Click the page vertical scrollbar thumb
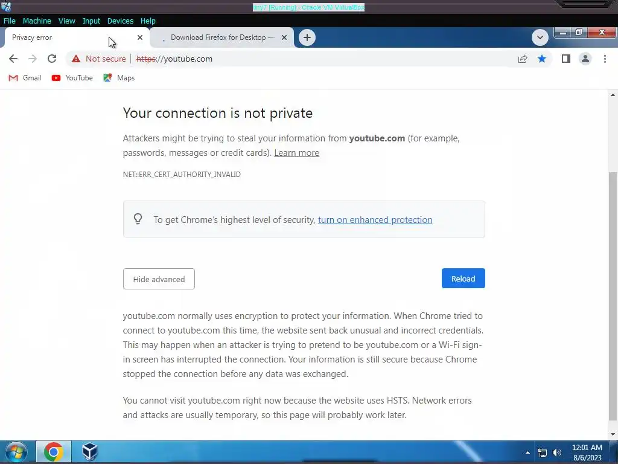Screen dimensions: 618x464 coord(613,296)
